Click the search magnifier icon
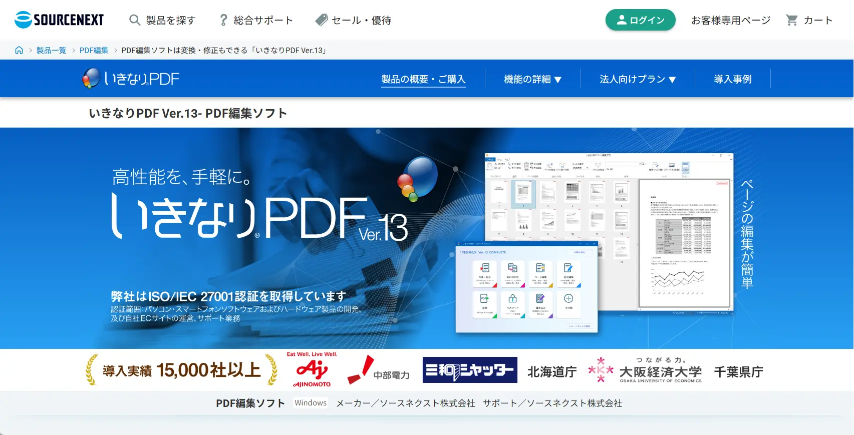Viewport: 854px width, 435px height. click(x=134, y=20)
